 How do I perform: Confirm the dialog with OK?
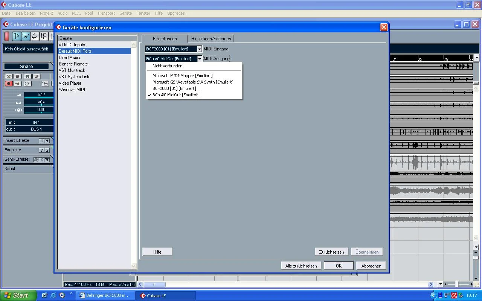pyautogui.click(x=339, y=266)
